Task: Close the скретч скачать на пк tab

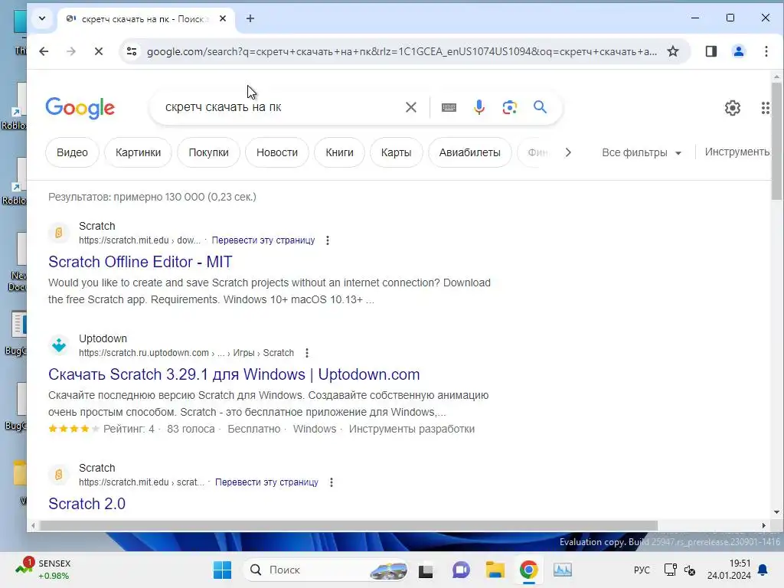Action: click(x=223, y=18)
